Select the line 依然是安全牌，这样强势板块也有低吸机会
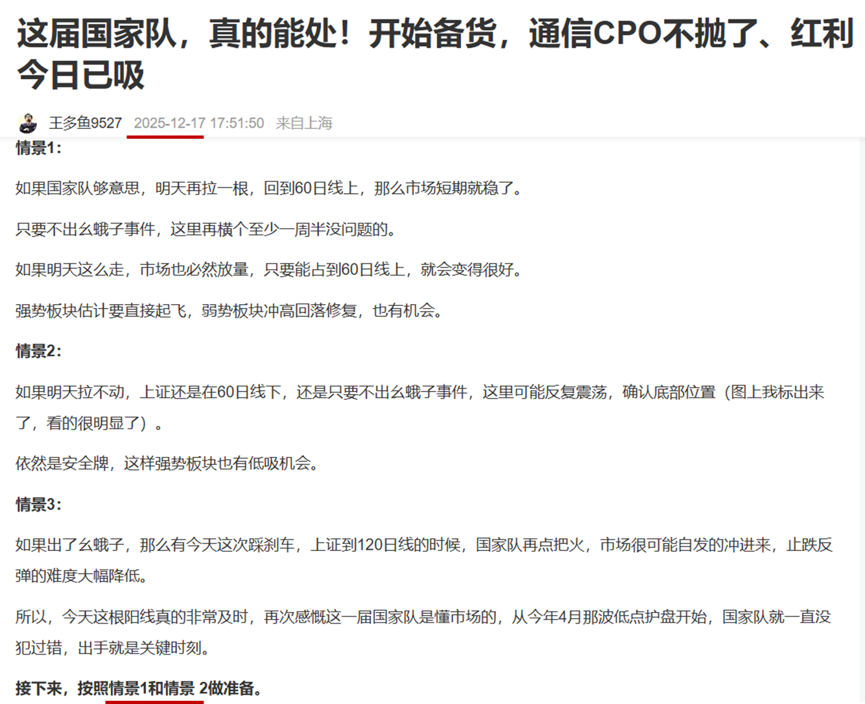865x704 pixels. pyautogui.click(x=167, y=463)
